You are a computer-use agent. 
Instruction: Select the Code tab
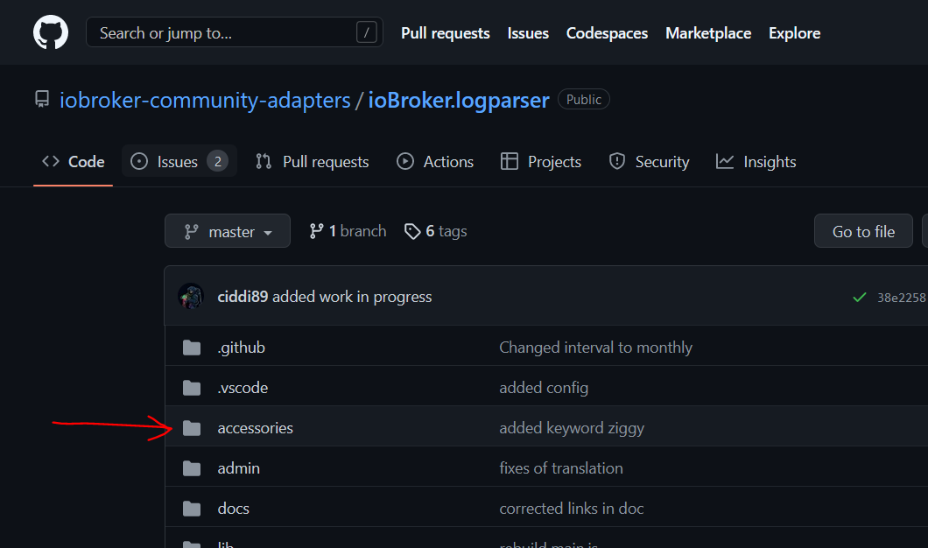click(x=73, y=162)
